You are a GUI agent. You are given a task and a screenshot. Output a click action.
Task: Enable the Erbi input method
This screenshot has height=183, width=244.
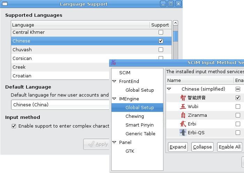point(238,124)
